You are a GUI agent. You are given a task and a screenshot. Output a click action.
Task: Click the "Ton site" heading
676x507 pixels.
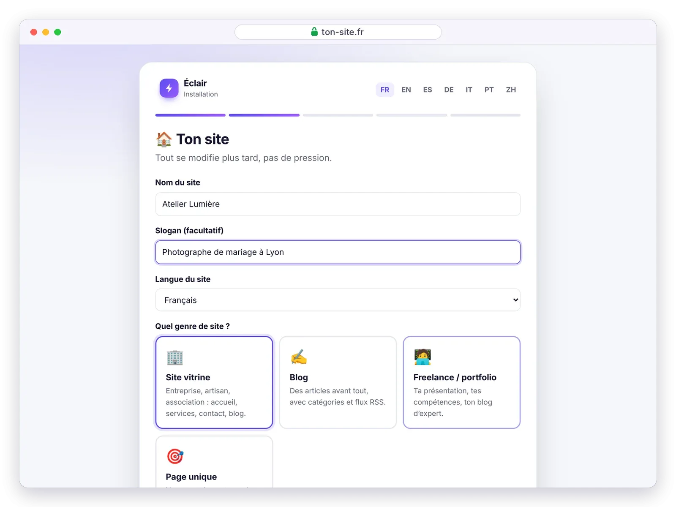tap(203, 139)
